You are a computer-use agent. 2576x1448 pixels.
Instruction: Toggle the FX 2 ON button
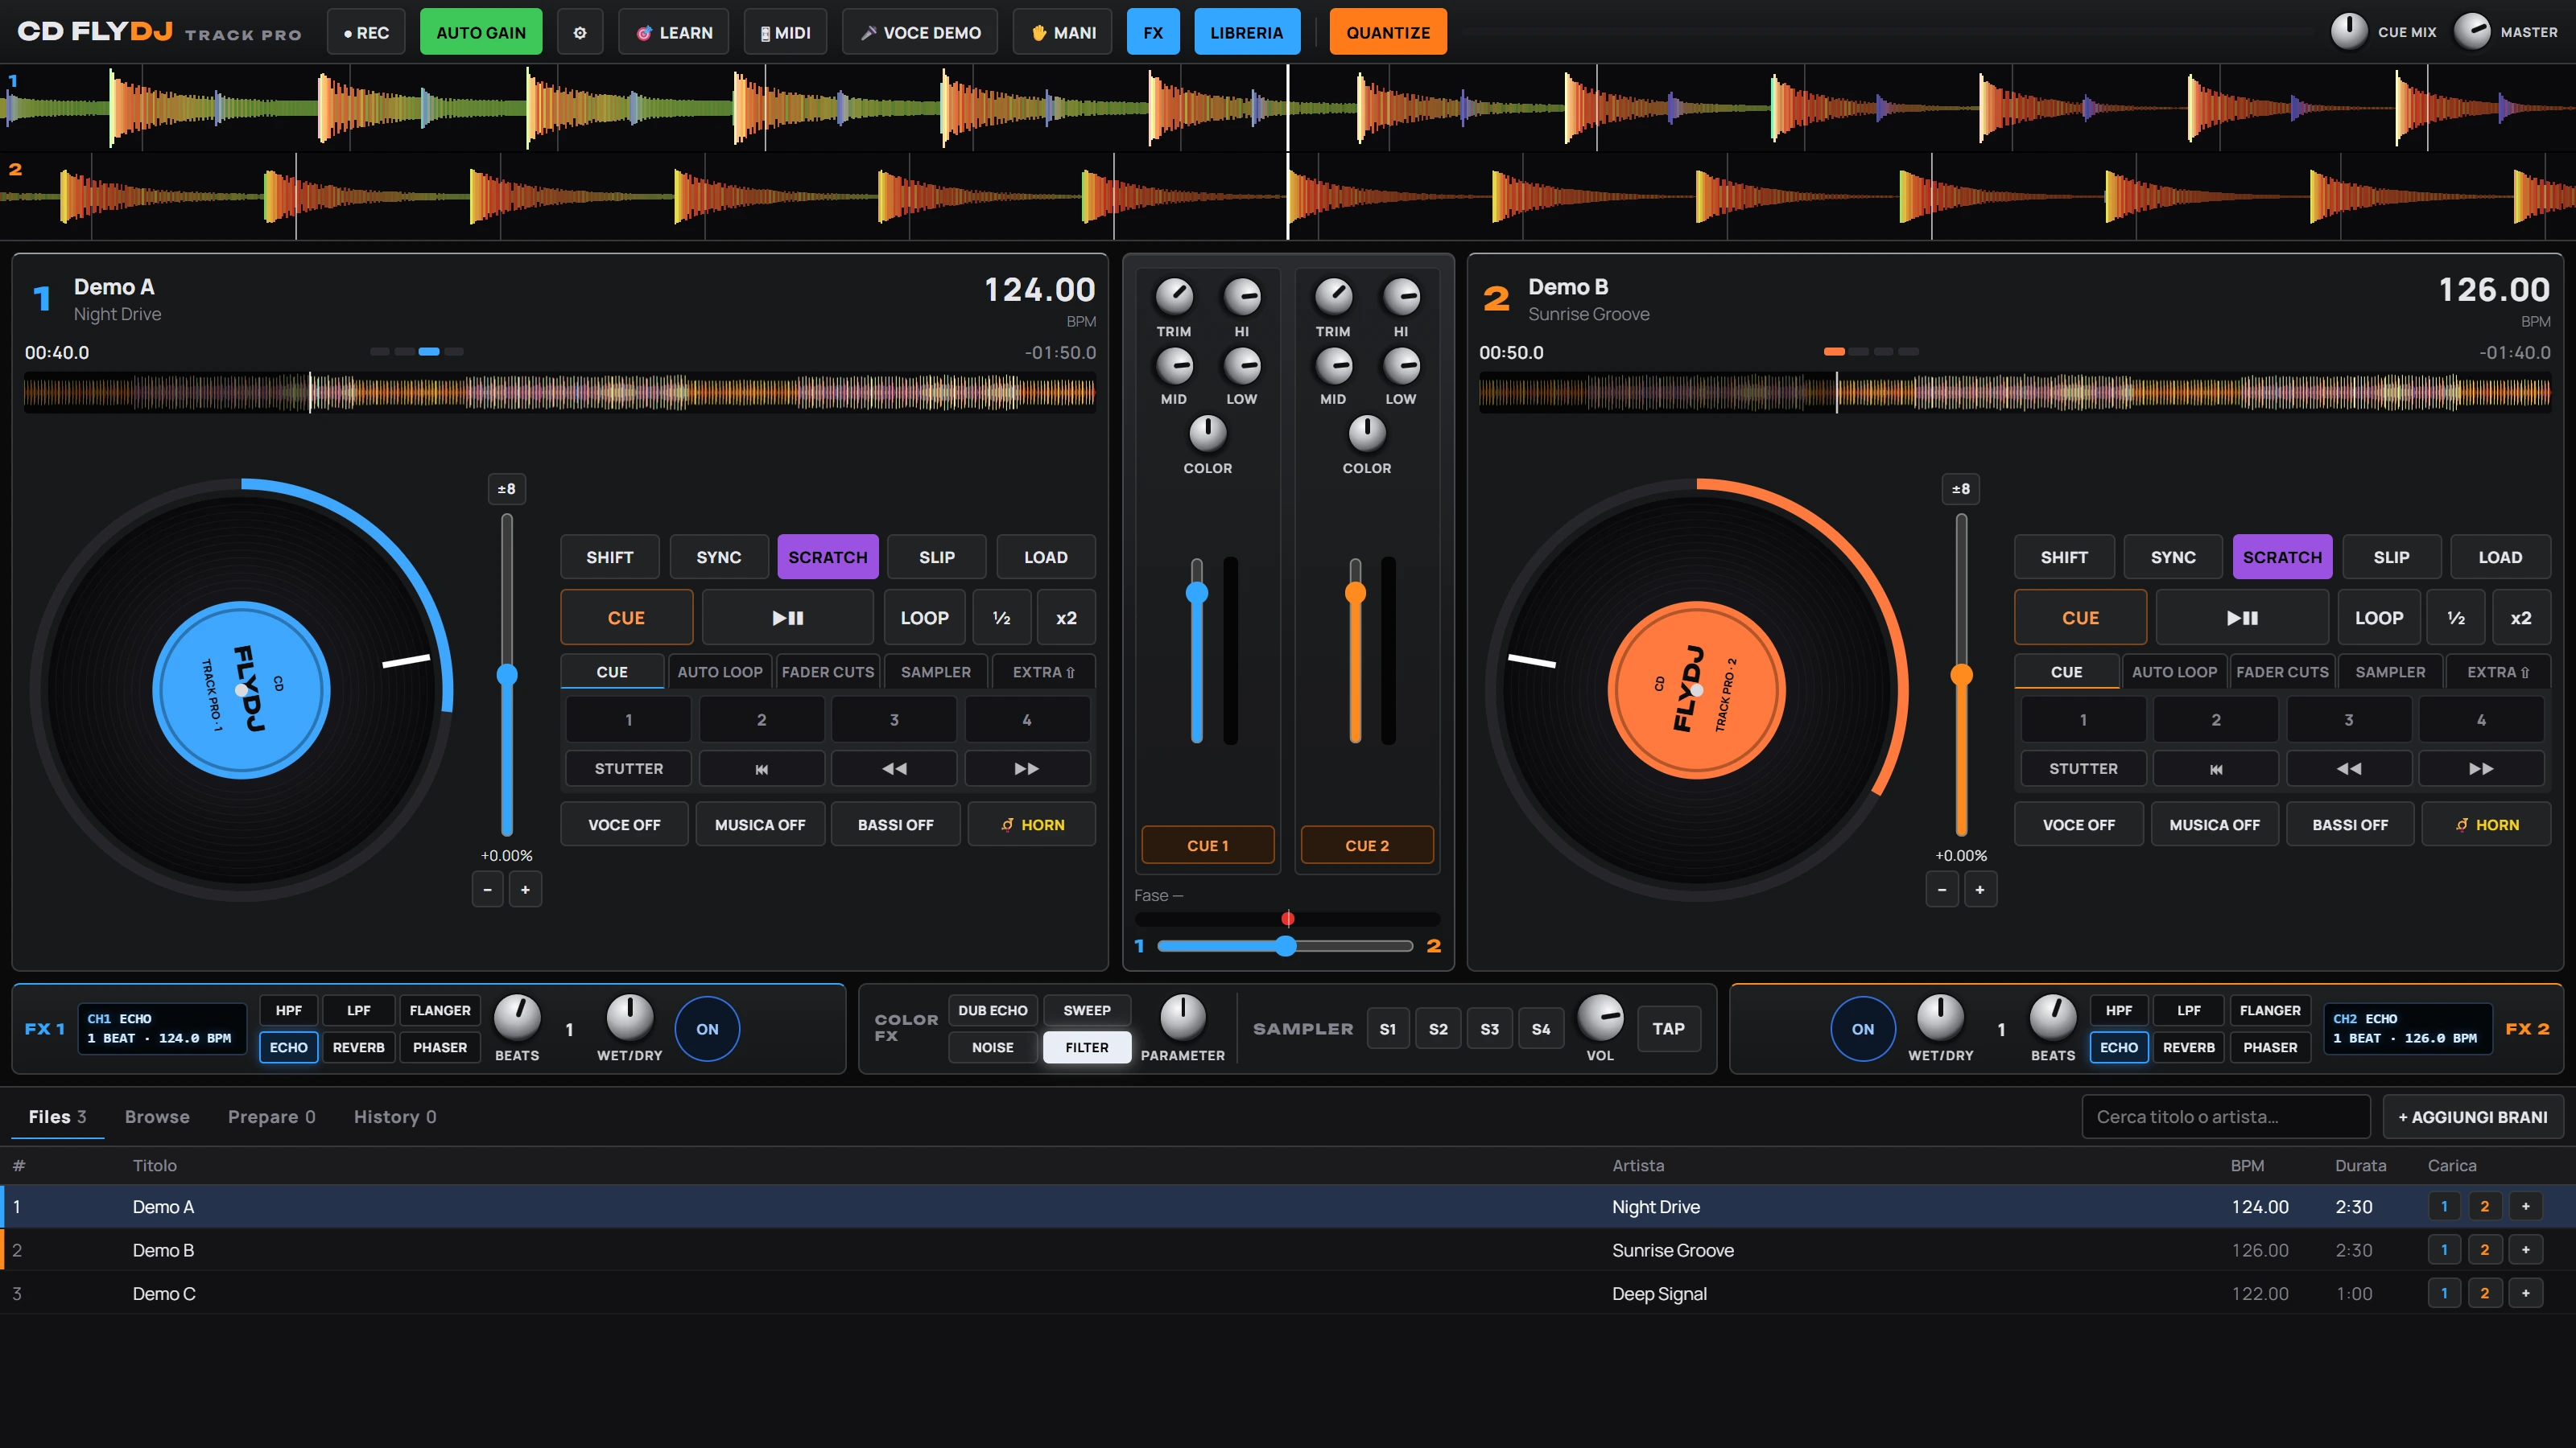click(x=1862, y=1028)
